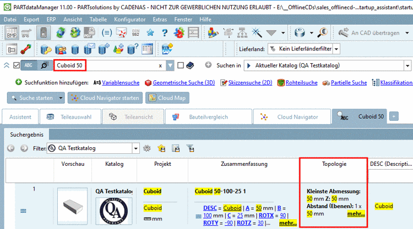Click the blue question mark help icon
413x229 pixels.
click(x=165, y=33)
